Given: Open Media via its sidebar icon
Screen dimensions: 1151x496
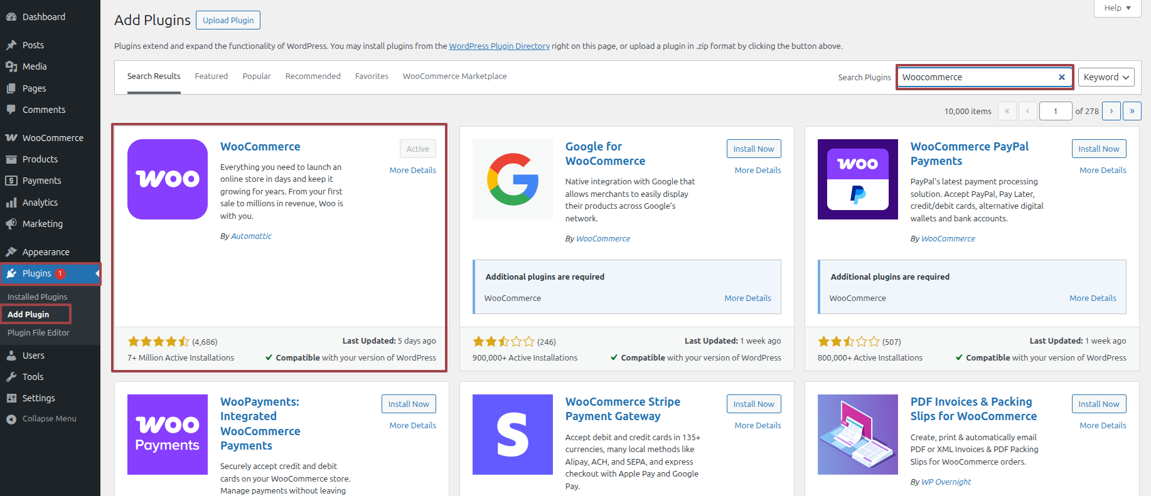Looking at the screenshot, I should 11,66.
